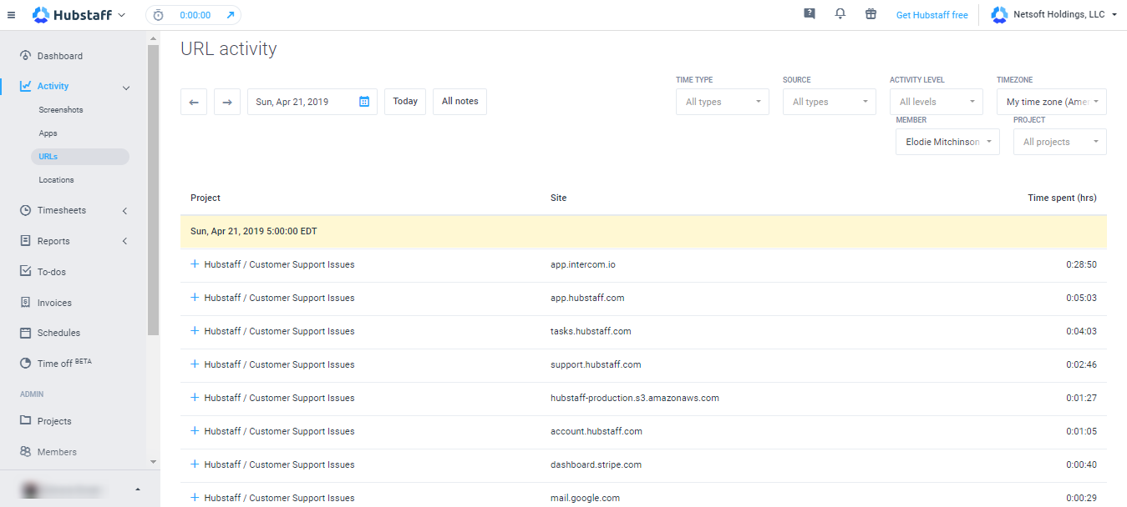Click the To-dos checkbox icon

point(25,272)
